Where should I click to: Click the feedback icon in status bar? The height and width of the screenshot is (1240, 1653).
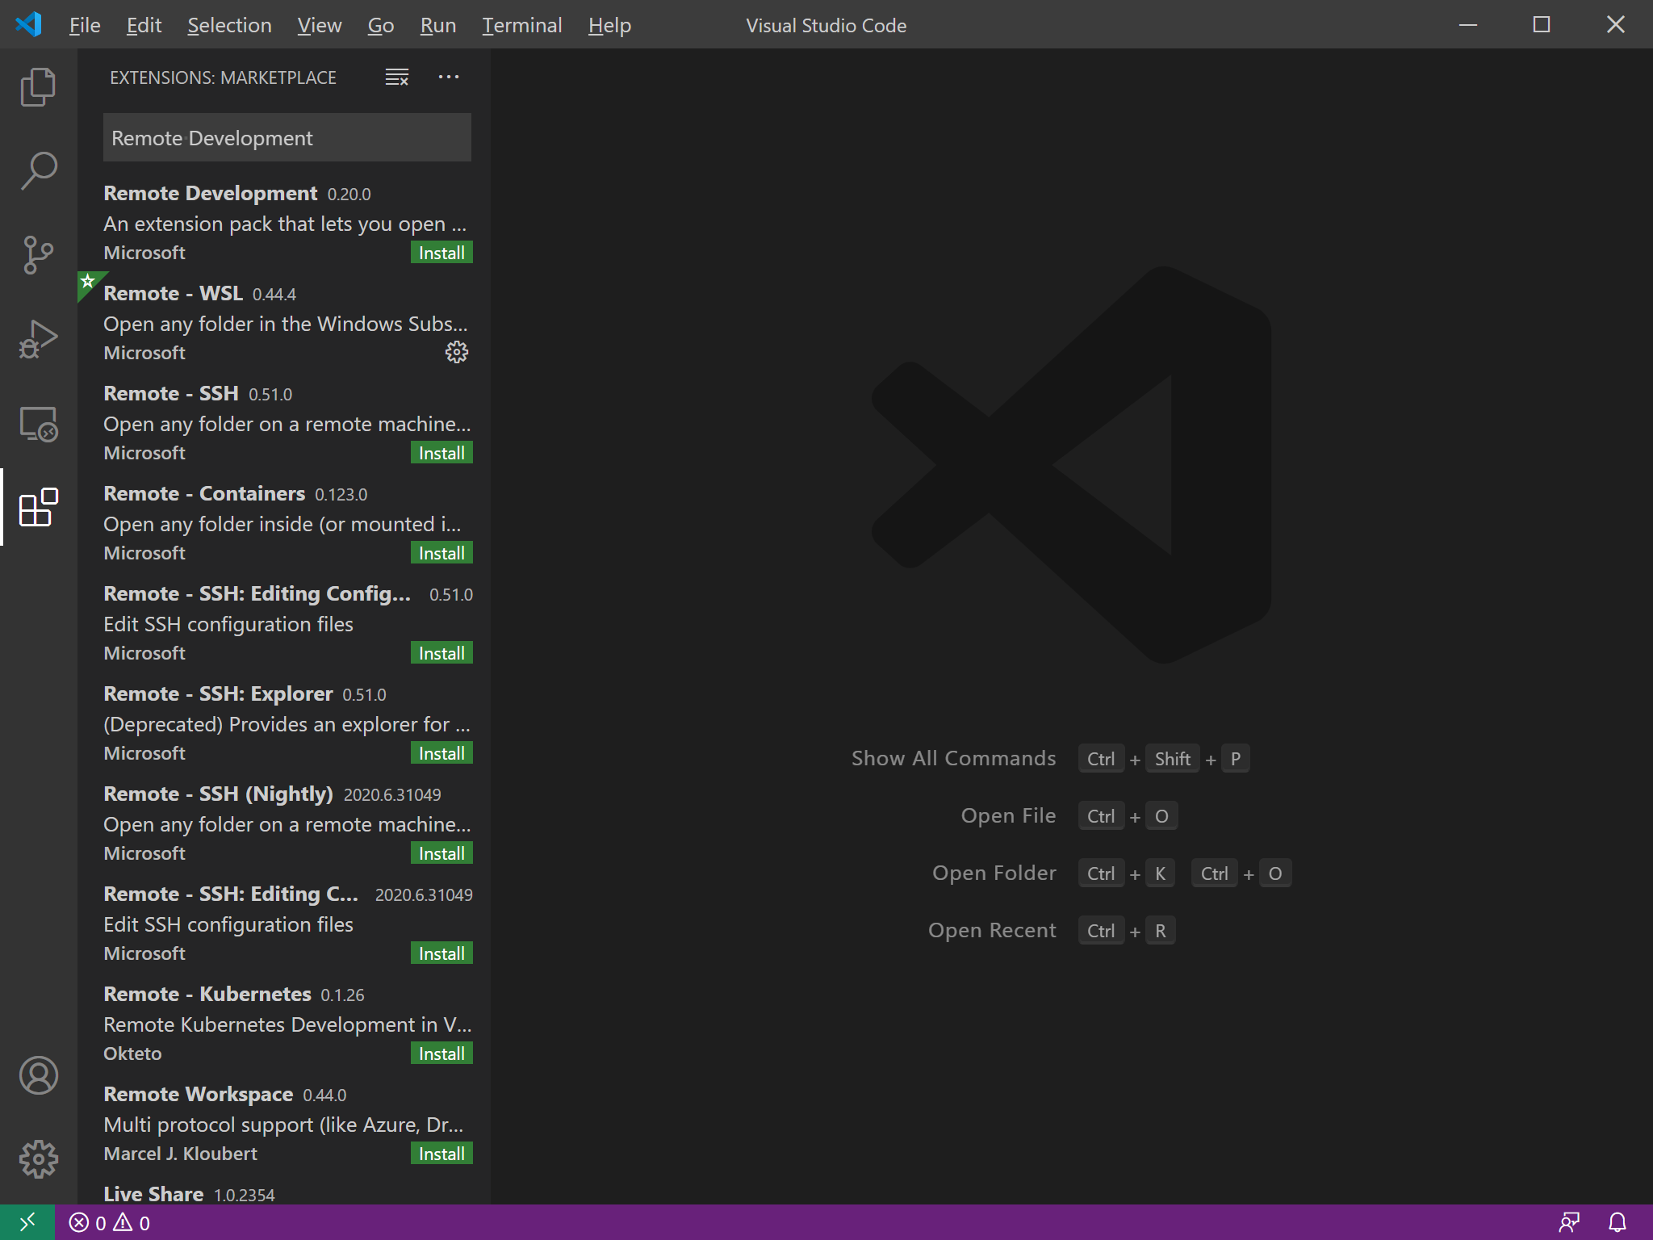coord(1568,1222)
